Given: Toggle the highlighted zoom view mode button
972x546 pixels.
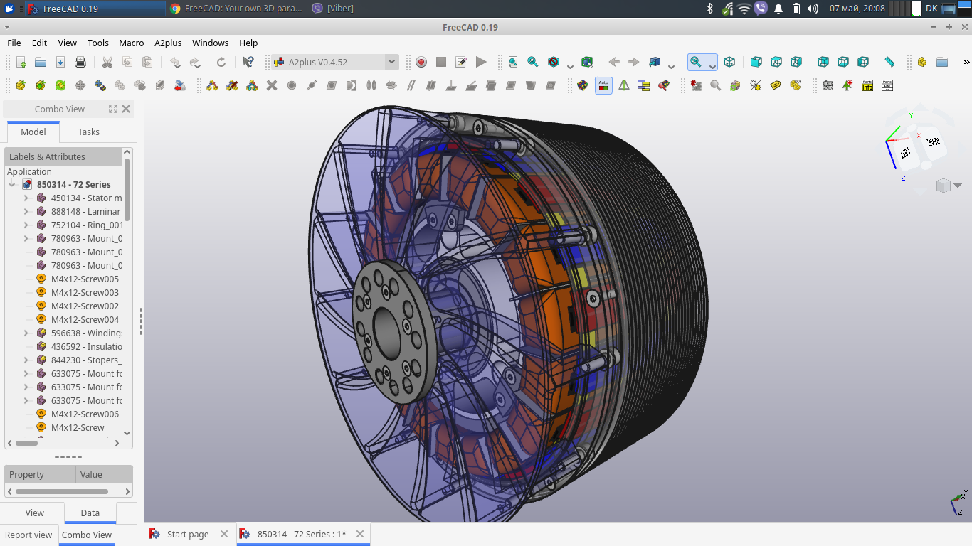Looking at the screenshot, I should (696, 63).
